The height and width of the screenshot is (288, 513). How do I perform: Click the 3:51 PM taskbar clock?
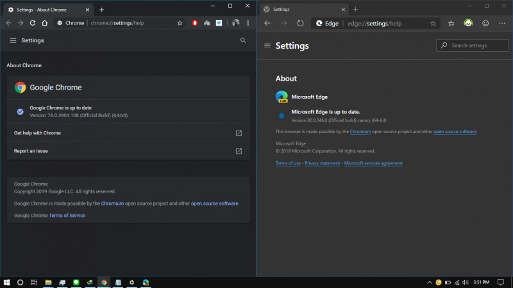(482, 282)
